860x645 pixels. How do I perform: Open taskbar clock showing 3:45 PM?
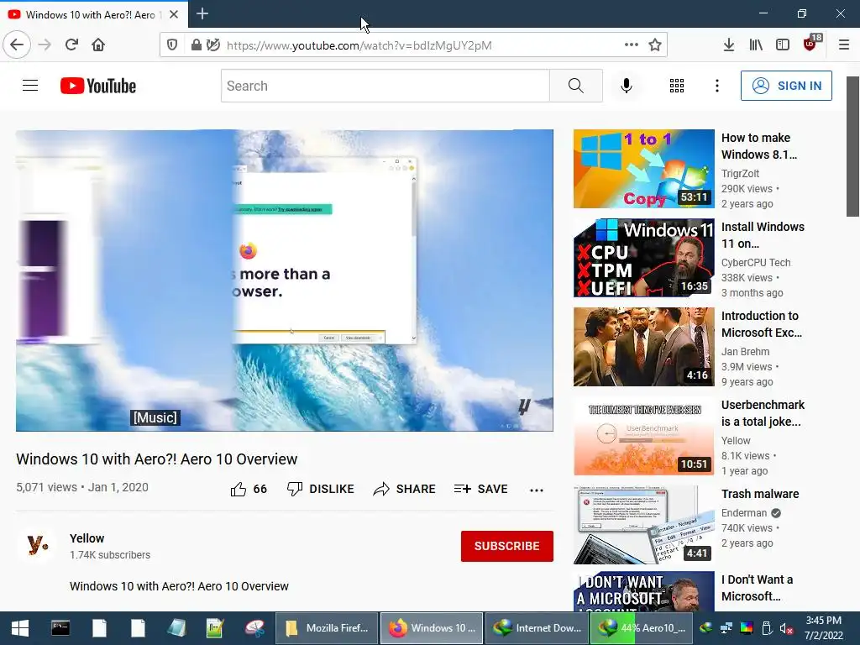click(823, 628)
